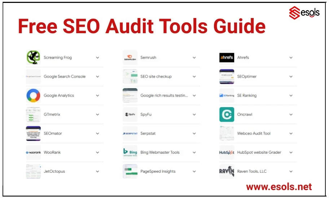This screenshot has width=329, height=198.
Task: Expand the SEOptimer row chevron
Action: click(x=291, y=76)
